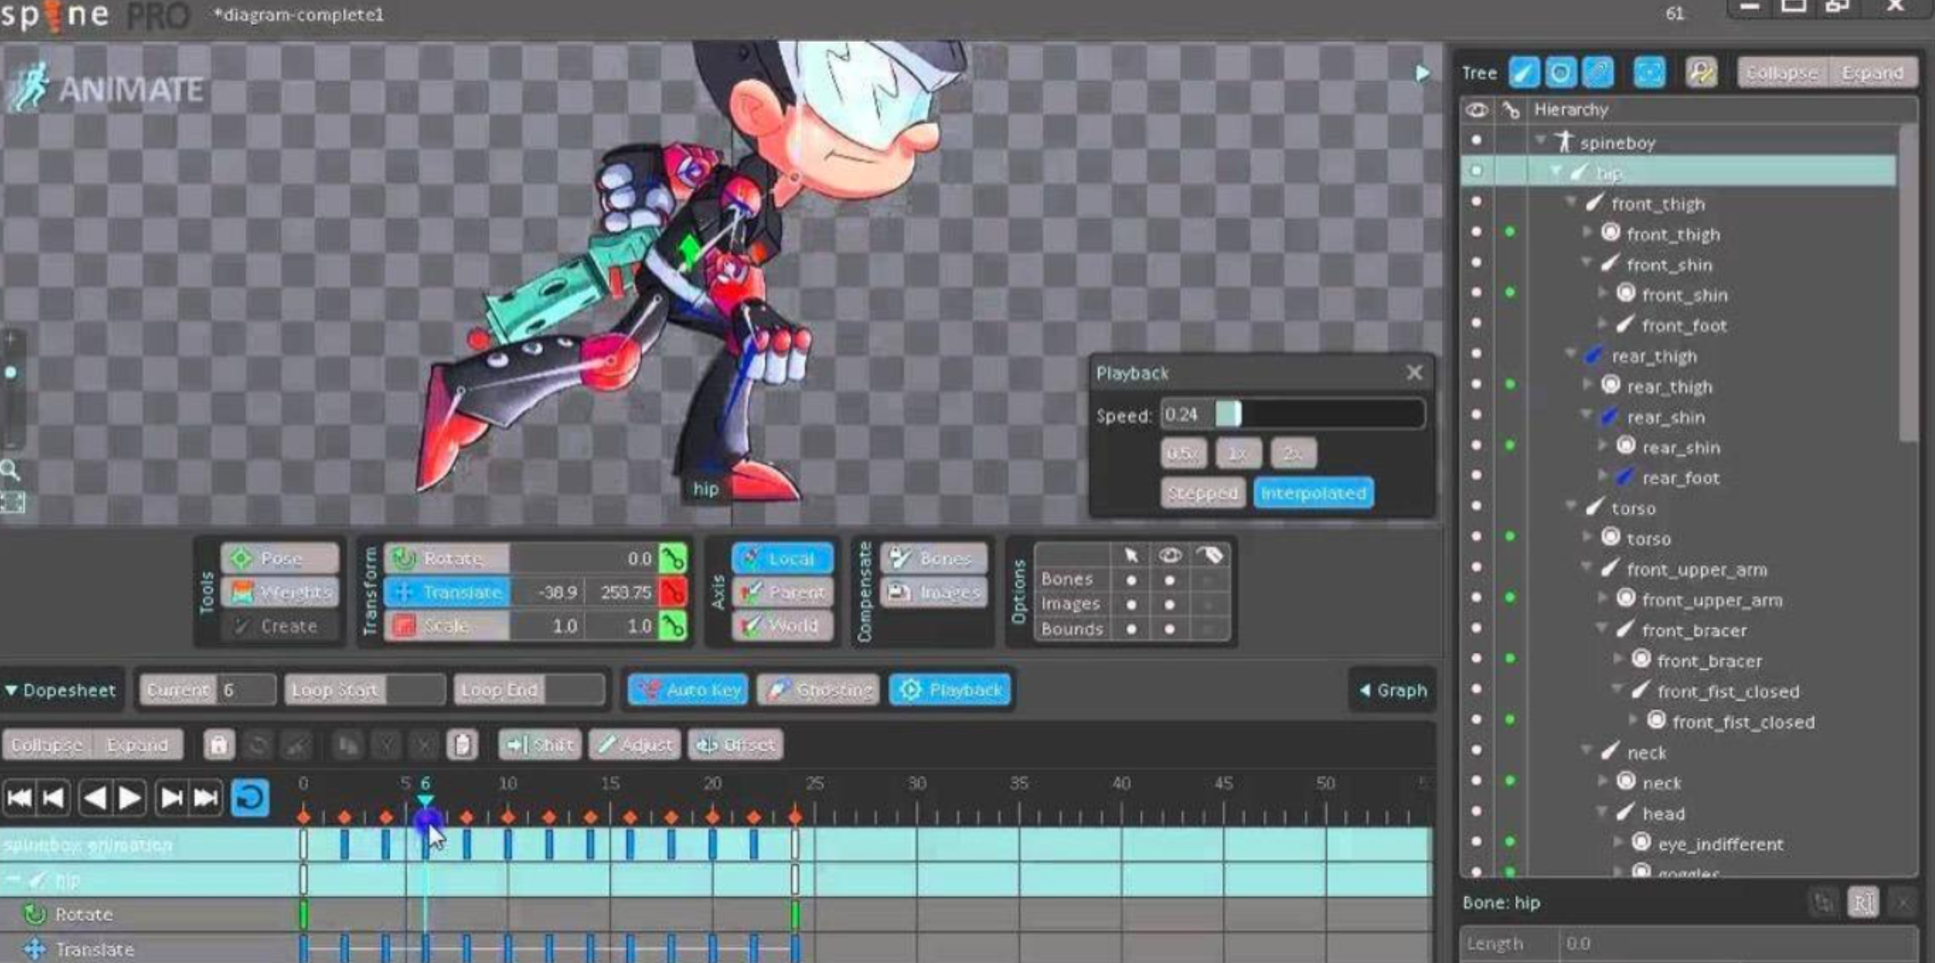Image resolution: width=1935 pixels, height=963 pixels.
Task: Click Collapse button in Tree panel
Action: (1782, 73)
